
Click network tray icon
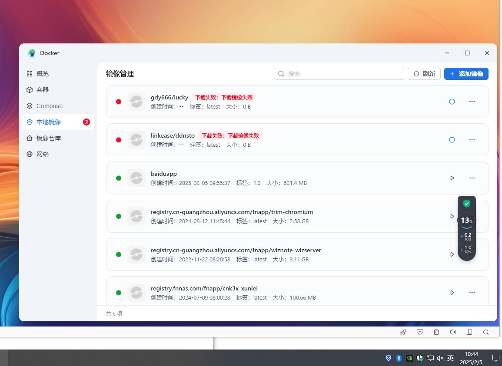(430, 358)
